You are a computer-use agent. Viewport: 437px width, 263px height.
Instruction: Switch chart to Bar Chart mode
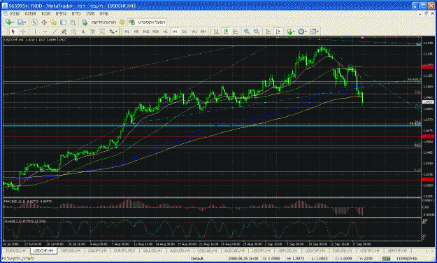216,31
